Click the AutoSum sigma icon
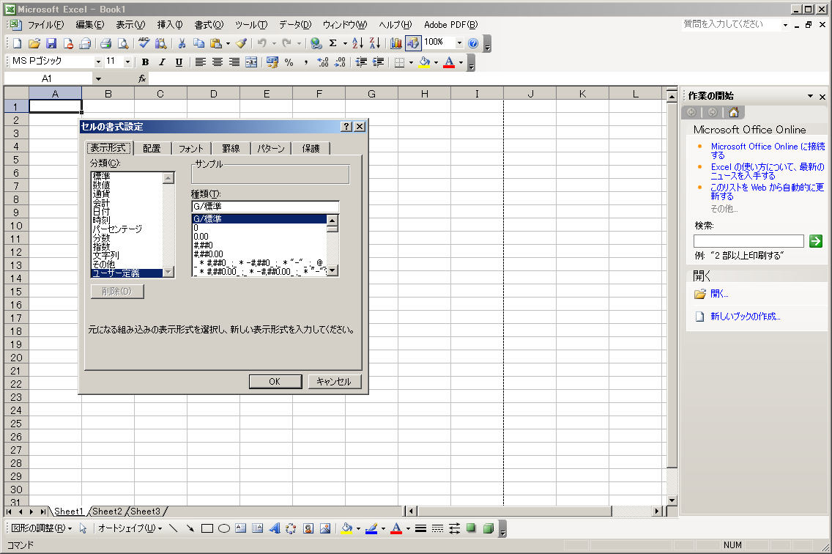The height and width of the screenshot is (554, 832). pos(333,43)
